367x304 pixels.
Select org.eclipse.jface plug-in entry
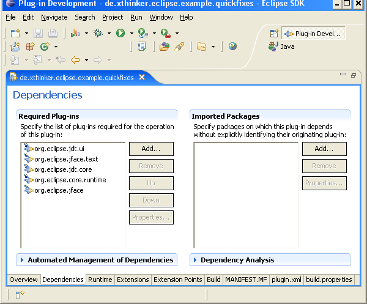click(54, 190)
